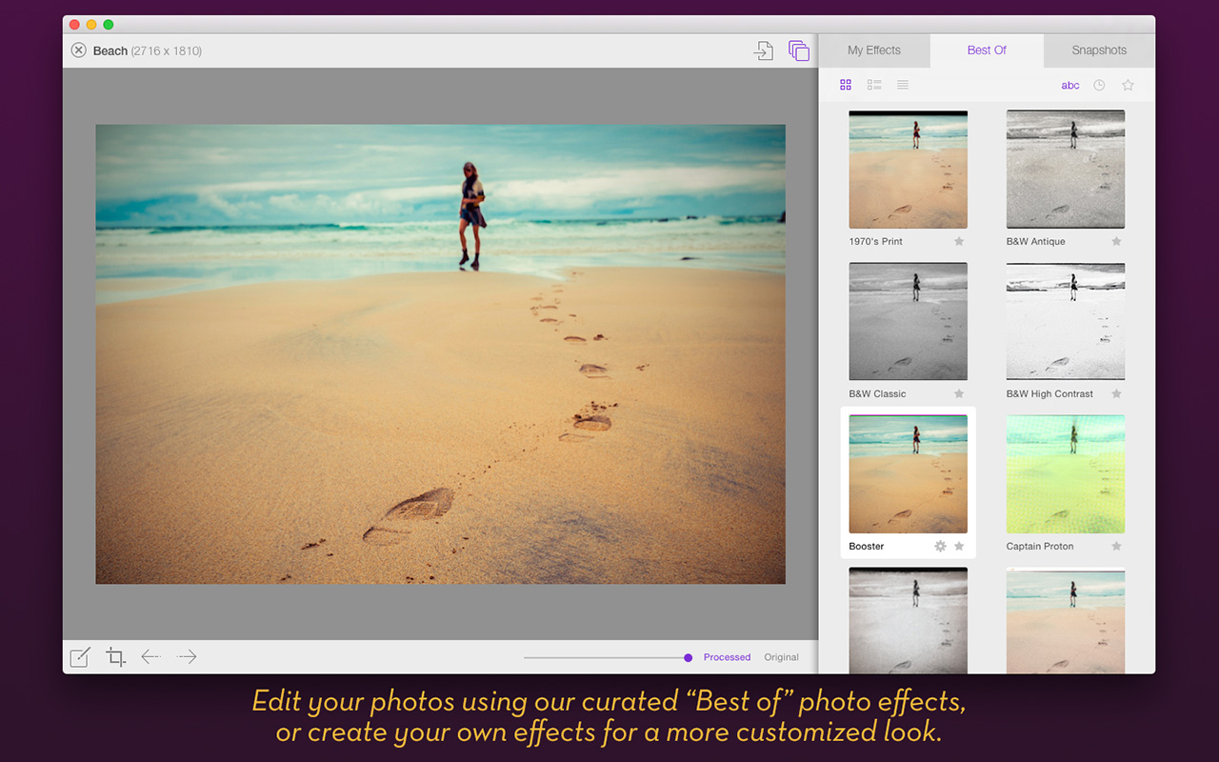Open the Booster effect settings gear

coord(940,546)
